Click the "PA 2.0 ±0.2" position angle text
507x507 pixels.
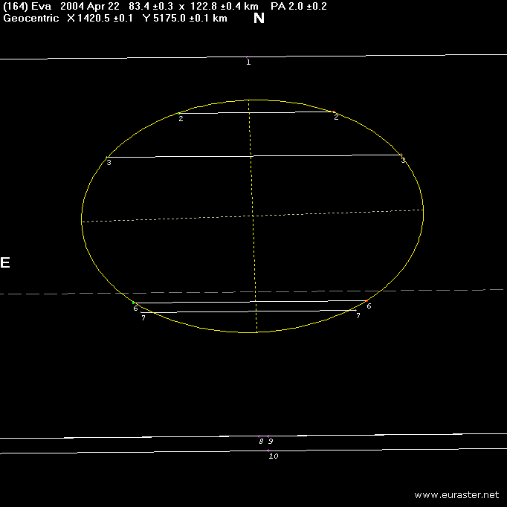pos(298,6)
